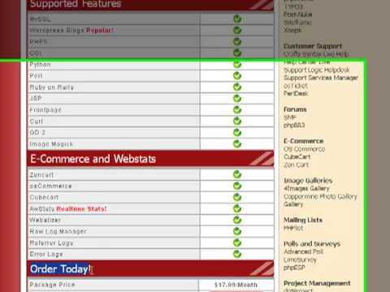Click the phpESP link
Image resolution: width=390 pixels, height=292 pixels.
click(x=294, y=268)
